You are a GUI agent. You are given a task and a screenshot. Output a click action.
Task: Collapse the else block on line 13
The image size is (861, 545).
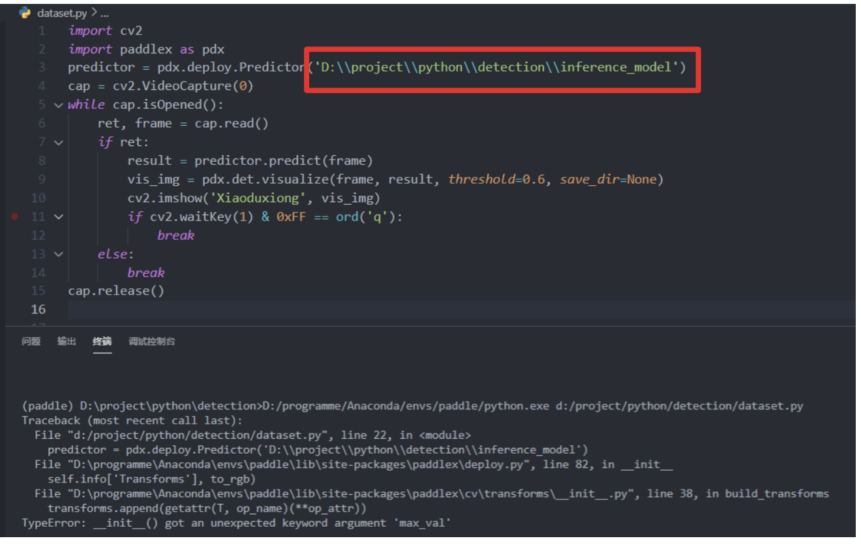tap(58, 254)
